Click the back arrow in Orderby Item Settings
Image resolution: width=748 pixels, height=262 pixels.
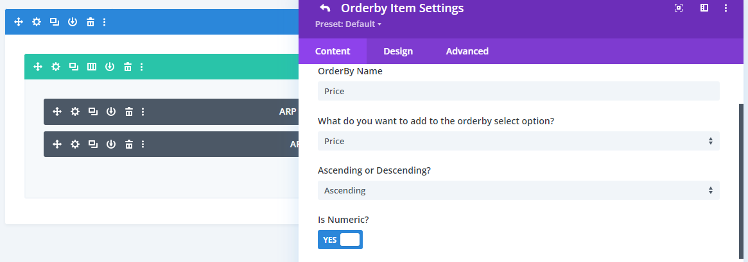(x=325, y=8)
